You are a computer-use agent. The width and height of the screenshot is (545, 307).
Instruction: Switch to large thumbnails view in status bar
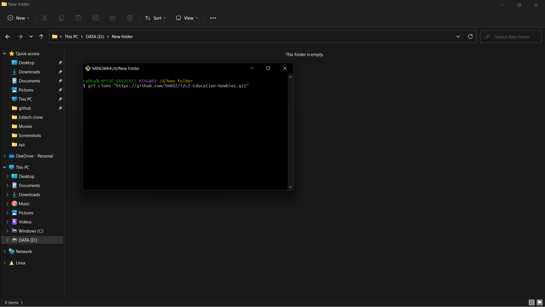pos(539,302)
